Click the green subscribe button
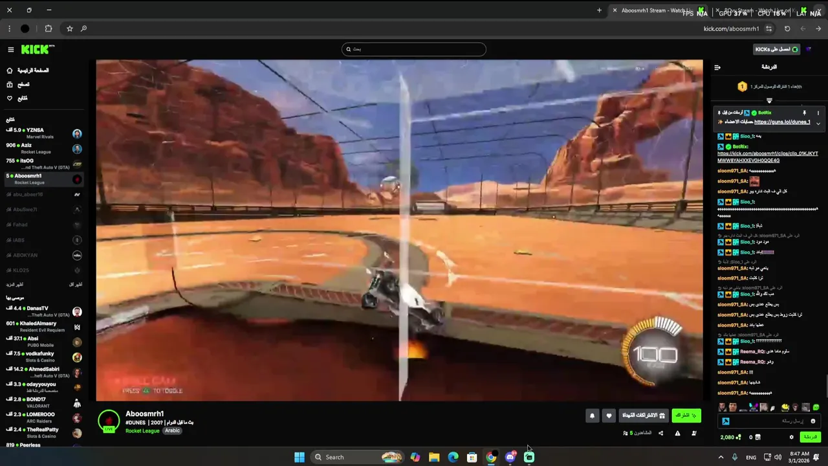 tap(686, 416)
